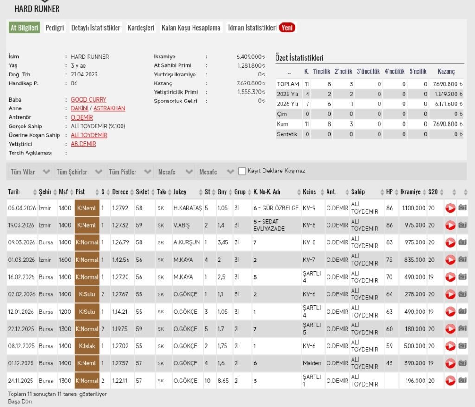The image size is (475, 407).
Task: Play race video for 05.04.2026 İzmir race
Action: click(450, 208)
